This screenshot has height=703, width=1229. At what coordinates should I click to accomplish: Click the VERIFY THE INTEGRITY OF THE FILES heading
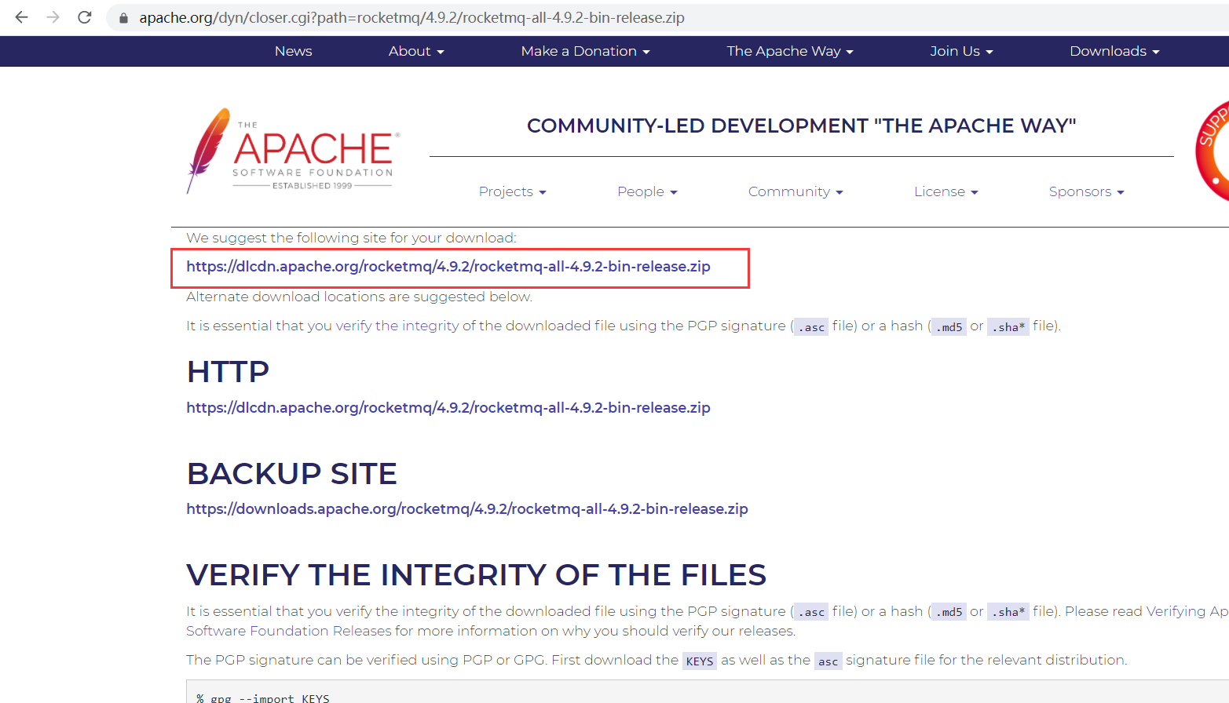(x=476, y=575)
